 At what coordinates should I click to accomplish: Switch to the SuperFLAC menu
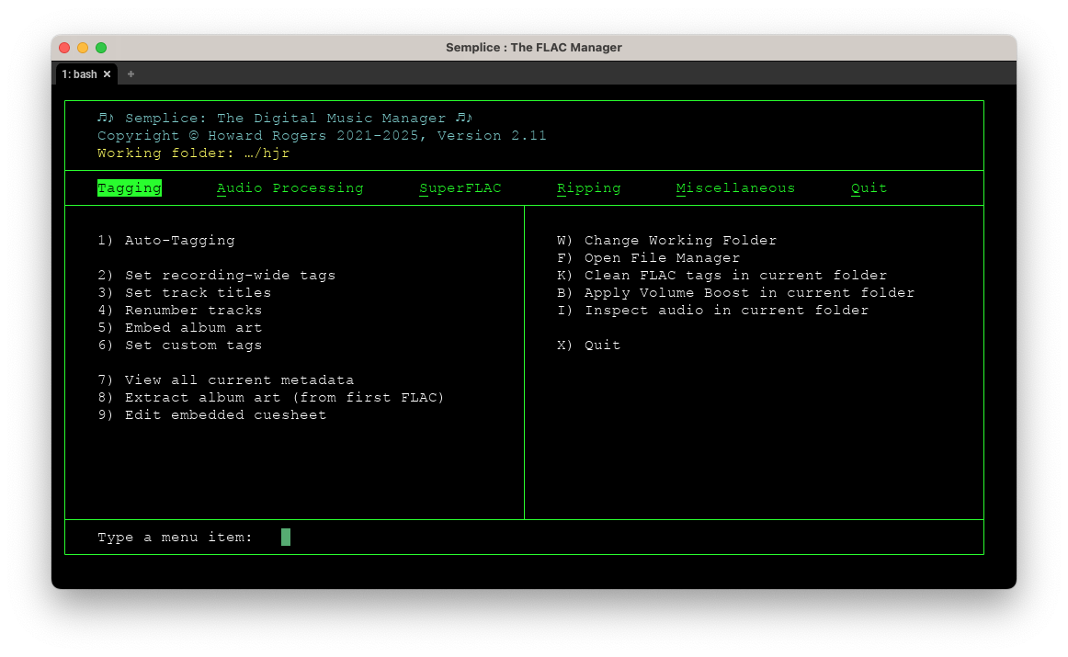pos(460,187)
